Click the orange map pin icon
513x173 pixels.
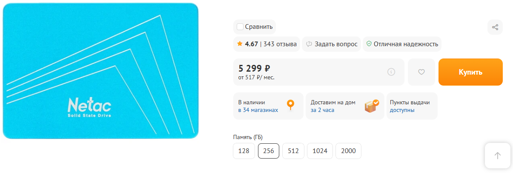coord(290,105)
